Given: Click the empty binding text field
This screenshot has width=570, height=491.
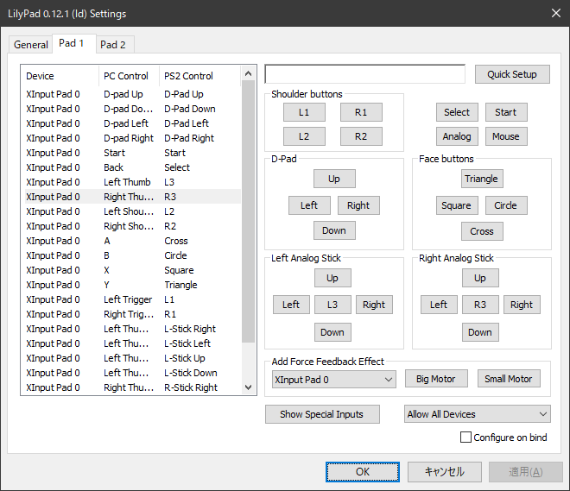Looking at the screenshot, I should [x=365, y=74].
